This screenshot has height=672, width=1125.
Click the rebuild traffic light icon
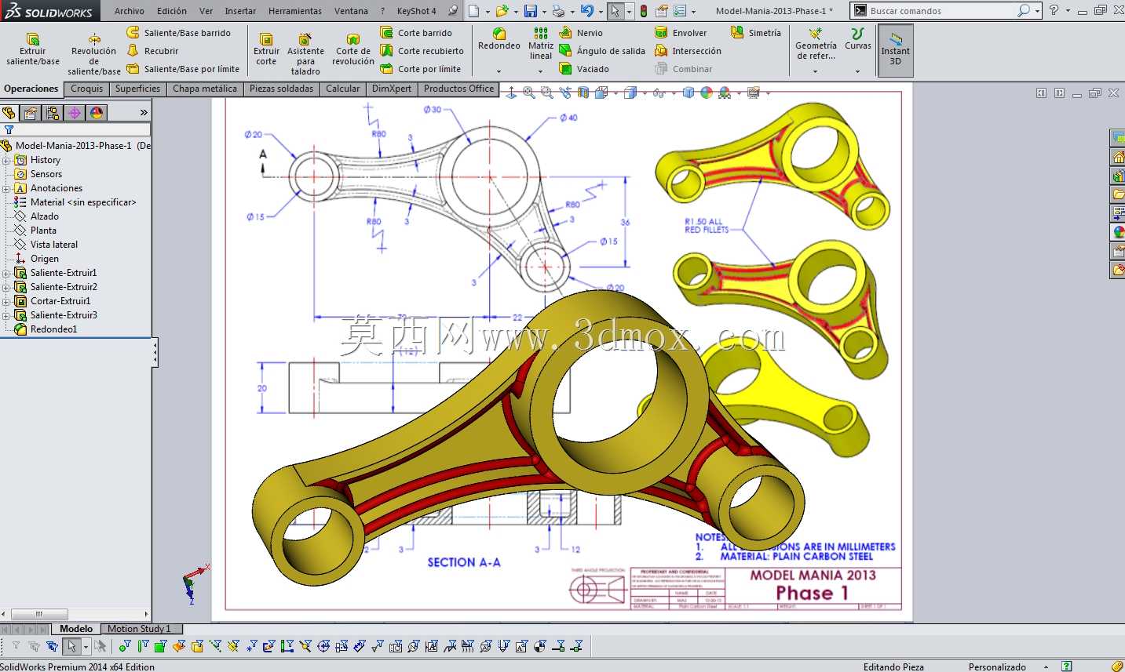644,11
